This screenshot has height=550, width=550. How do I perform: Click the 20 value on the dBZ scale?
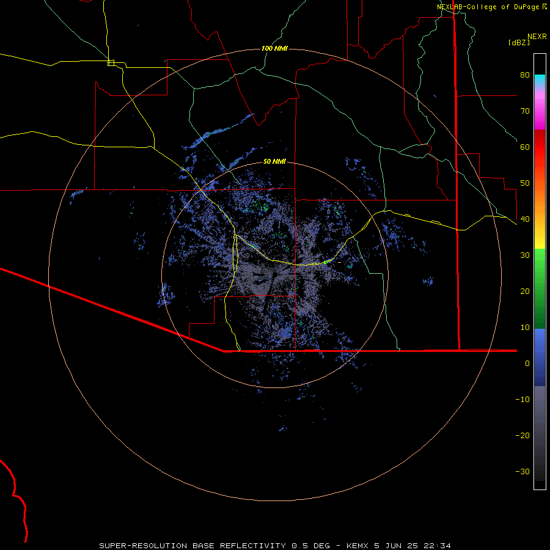tap(525, 291)
